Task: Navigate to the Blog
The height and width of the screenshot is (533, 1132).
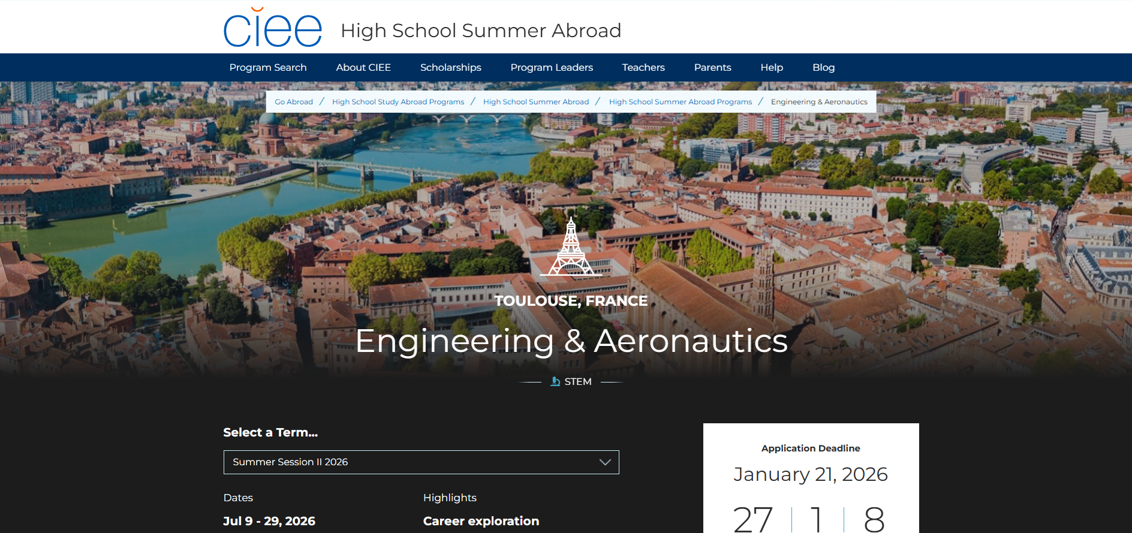Action: (823, 68)
